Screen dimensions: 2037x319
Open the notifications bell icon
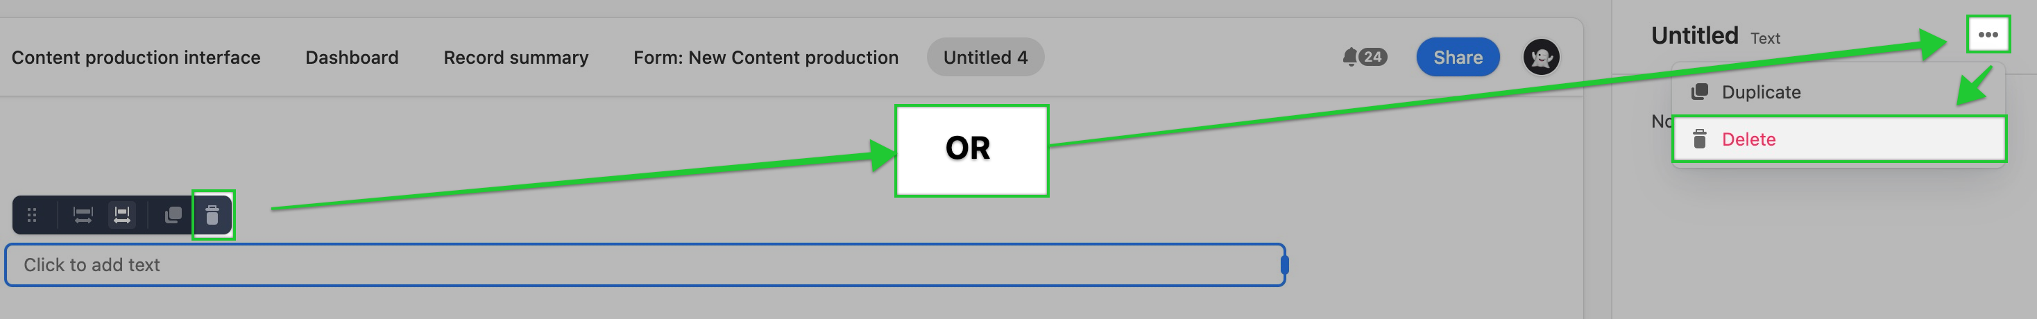1350,57
